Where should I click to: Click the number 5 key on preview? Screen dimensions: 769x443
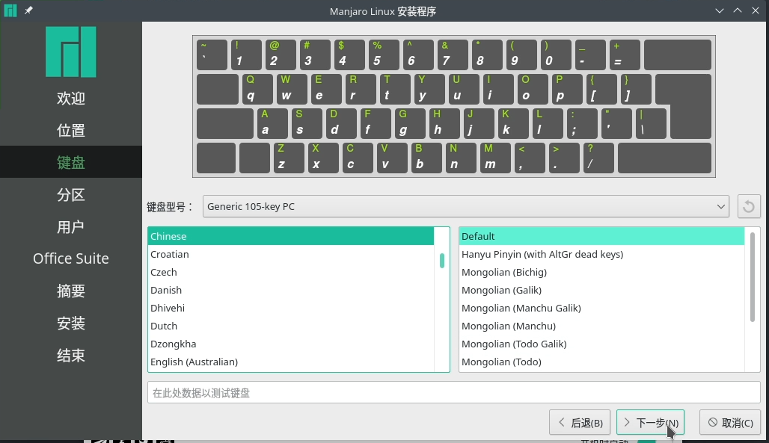point(384,55)
